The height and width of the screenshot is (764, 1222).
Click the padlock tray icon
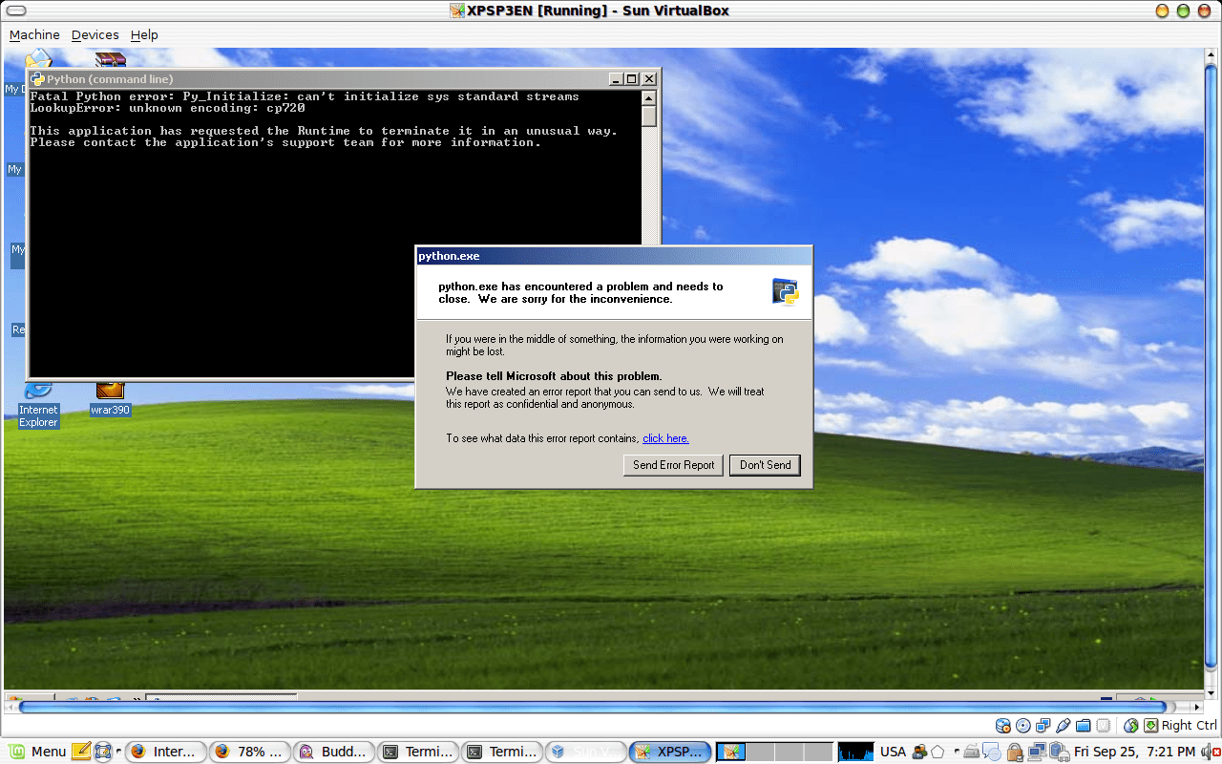[x=1015, y=753]
